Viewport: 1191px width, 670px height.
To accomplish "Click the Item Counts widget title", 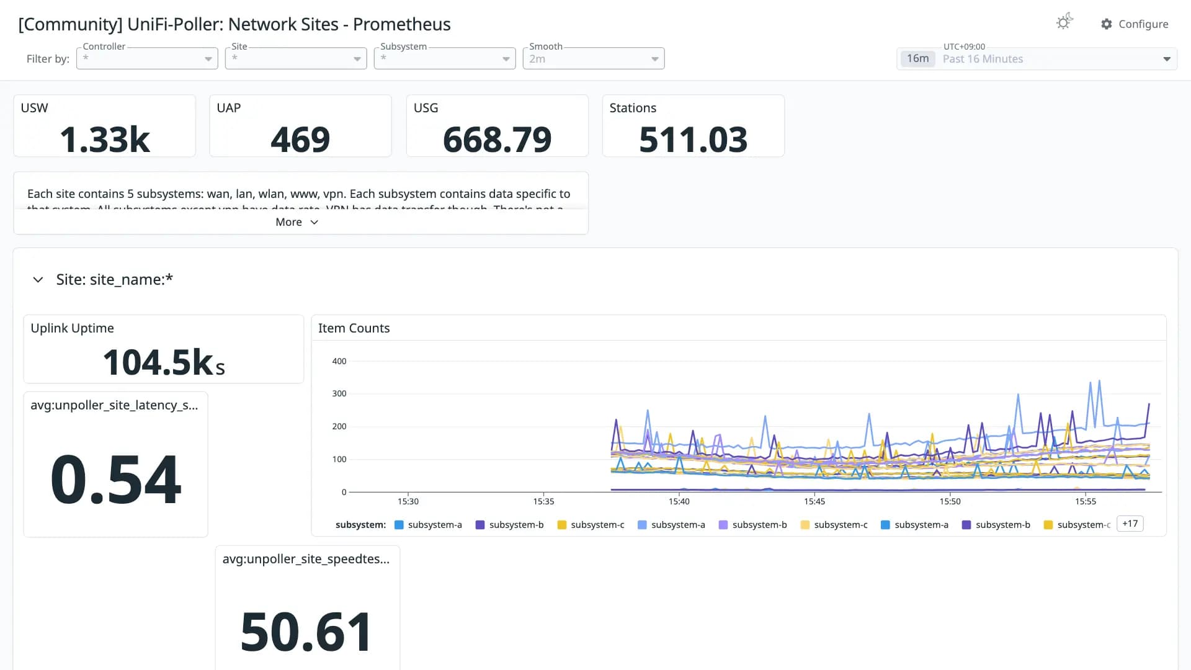I will [354, 328].
